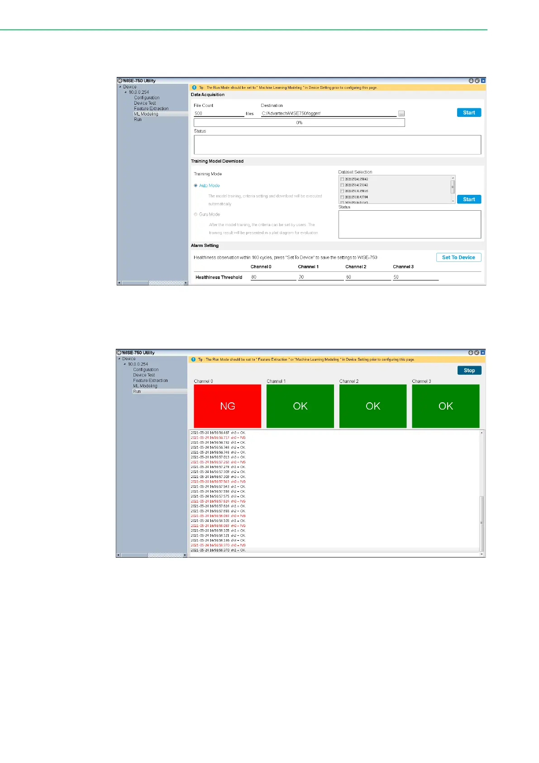
Task: Click the red NG tile for Channel 0
Action: [227, 406]
